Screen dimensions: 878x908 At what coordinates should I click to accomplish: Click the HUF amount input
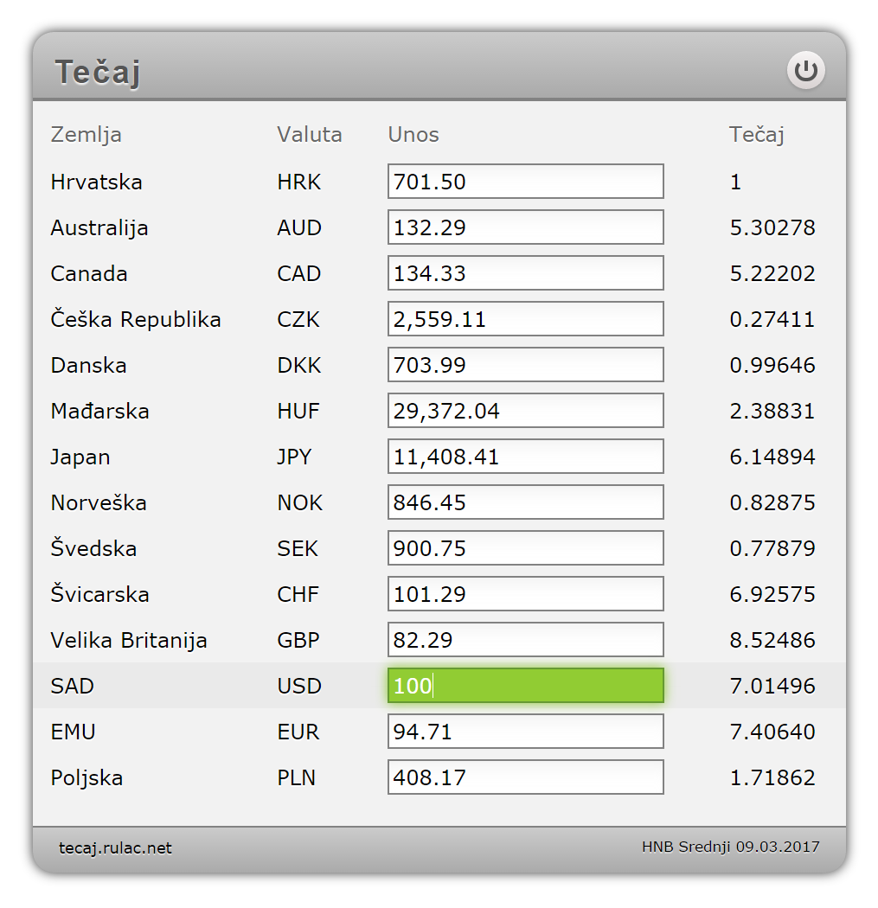pyautogui.click(x=525, y=411)
